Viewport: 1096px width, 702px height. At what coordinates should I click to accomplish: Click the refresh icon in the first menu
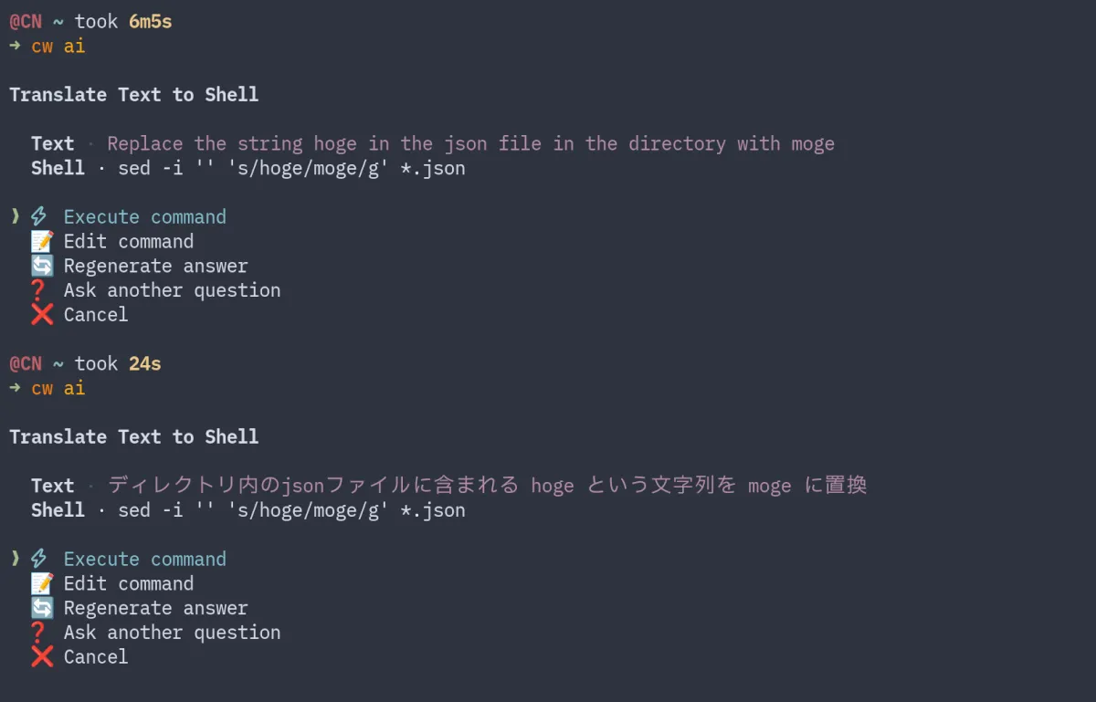(x=42, y=266)
